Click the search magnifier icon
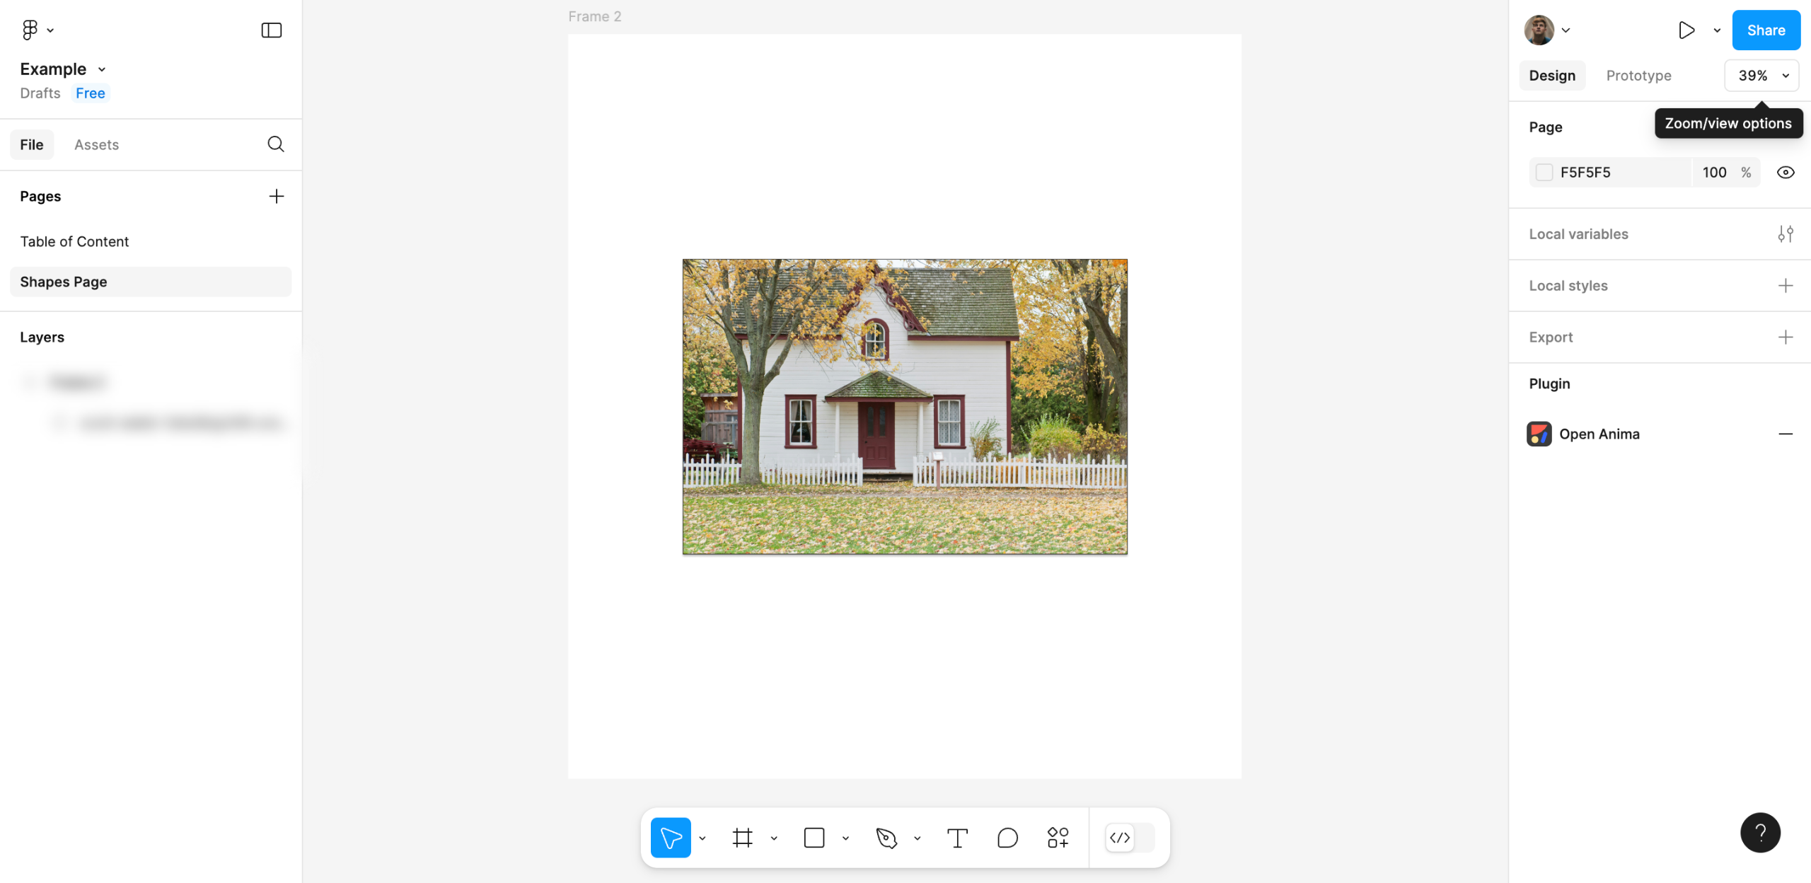This screenshot has height=883, width=1811. pos(276,144)
